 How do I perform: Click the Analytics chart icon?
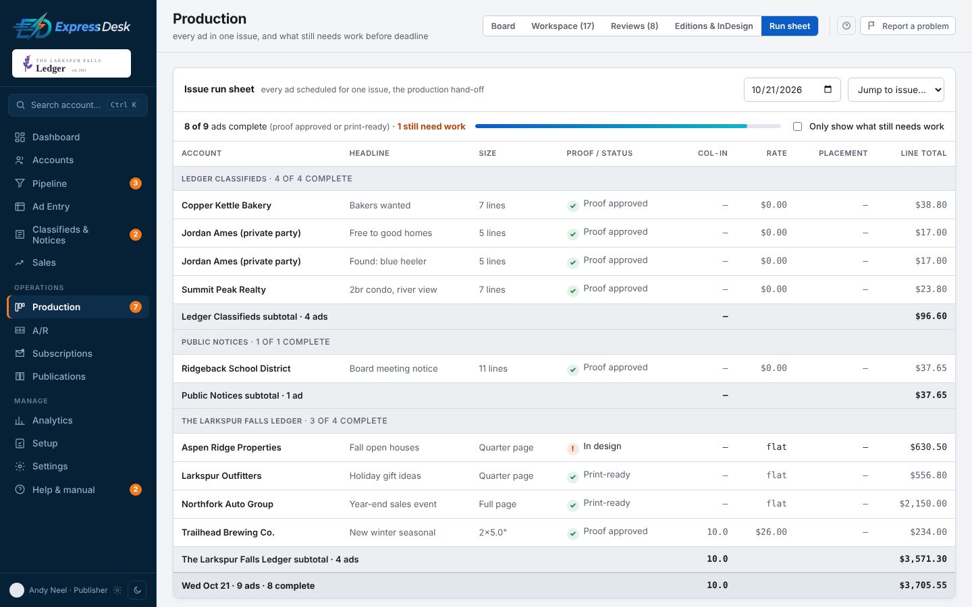coord(20,420)
